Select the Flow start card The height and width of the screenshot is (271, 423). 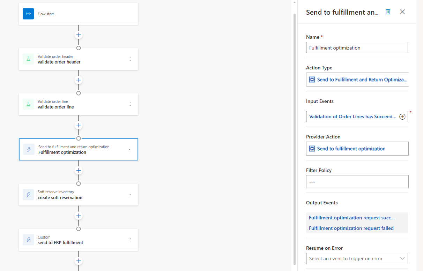(x=79, y=14)
